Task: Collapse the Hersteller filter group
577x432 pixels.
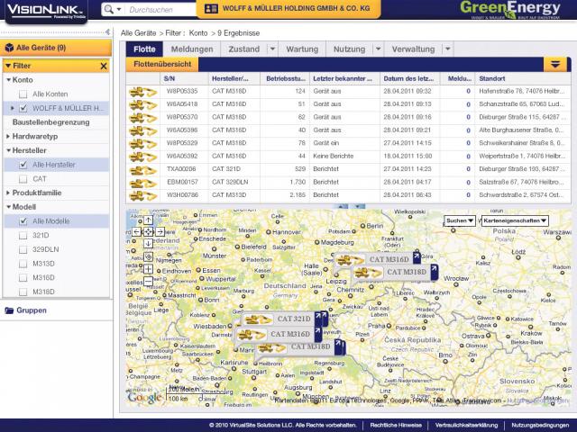Action: click(x=8, y=150)
